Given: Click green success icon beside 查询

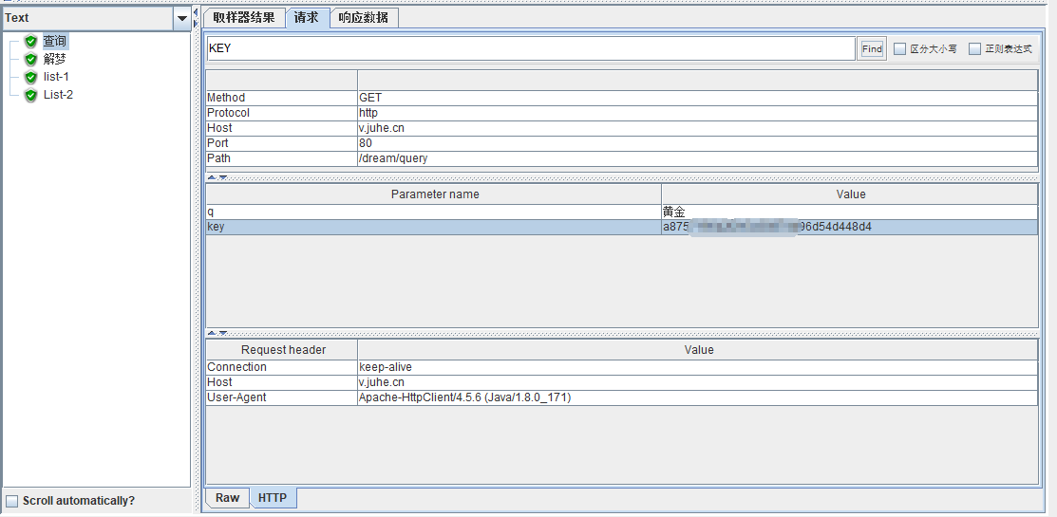Looking at the screenshot, I should (30, 42).
